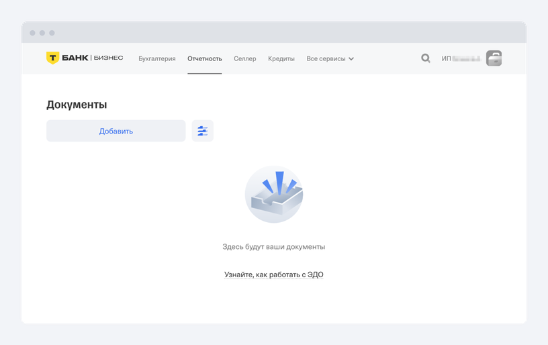
Task: Switch to the Отчетность tab
Action: [x=204, y=59]
